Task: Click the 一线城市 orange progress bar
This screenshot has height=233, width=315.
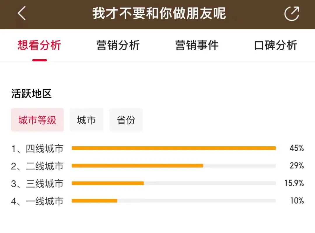Action: tap(94, 201)
